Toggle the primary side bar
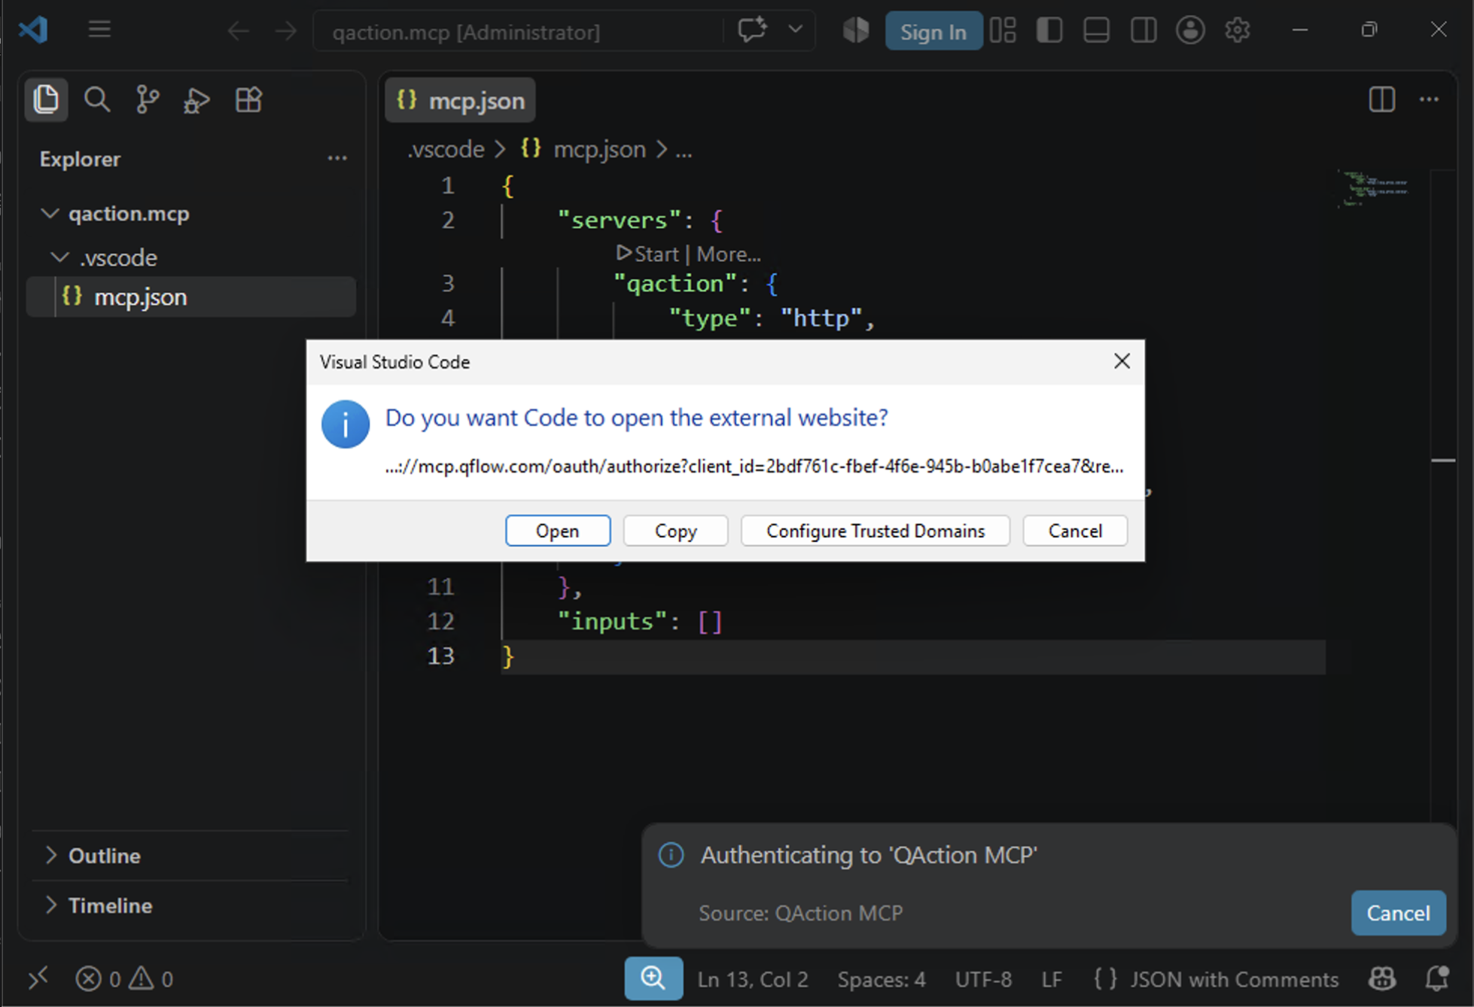 coord(1049,30)
